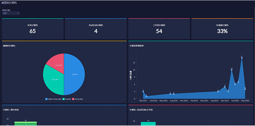The width and height of the screenshot is (255, 126).
Task: Click the x-axis label Feb 2019
Action: [194, 101]
